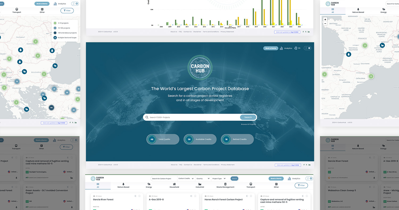Toggle bookmark on Garcia River Forest card, bottom center
Screen dimensions: 399x210
pos(139,196)
